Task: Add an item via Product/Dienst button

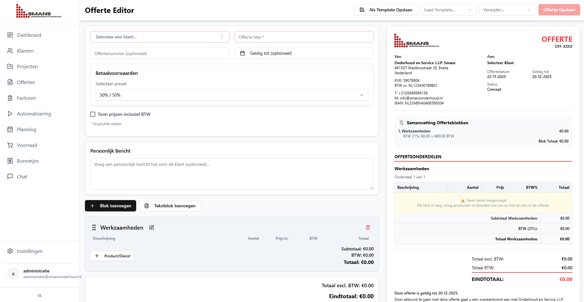Action: [112, 256]
